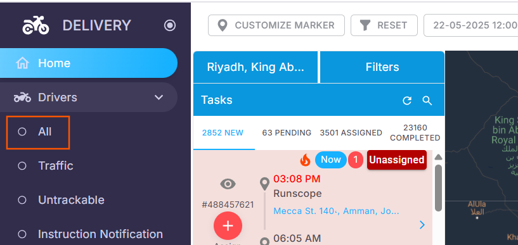Viewport: 518px width, 245px height.
Task: Click the red plus Assign button
Action: [228, 225]
